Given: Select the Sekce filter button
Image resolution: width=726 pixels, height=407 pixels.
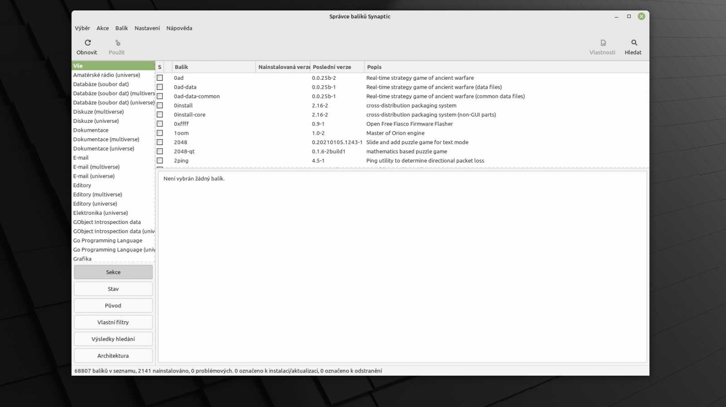Looking at the screenshot, I should click(x=113, y=272).
